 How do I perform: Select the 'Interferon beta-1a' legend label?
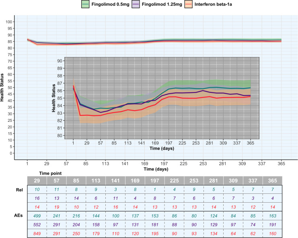click(x=213, y=4)
